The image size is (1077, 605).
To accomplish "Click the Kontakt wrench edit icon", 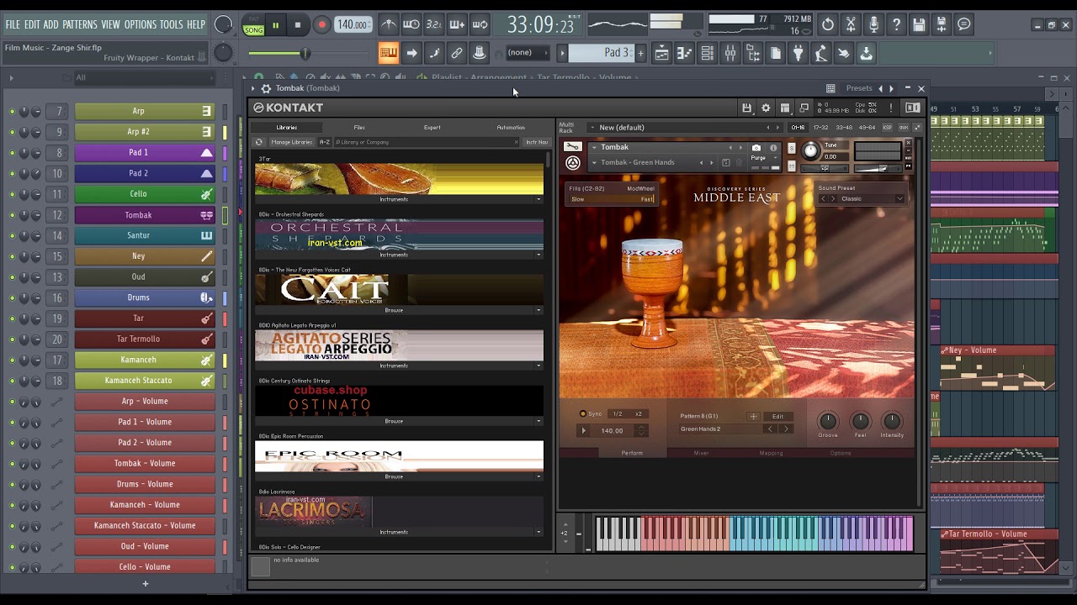I will (572, 147).
